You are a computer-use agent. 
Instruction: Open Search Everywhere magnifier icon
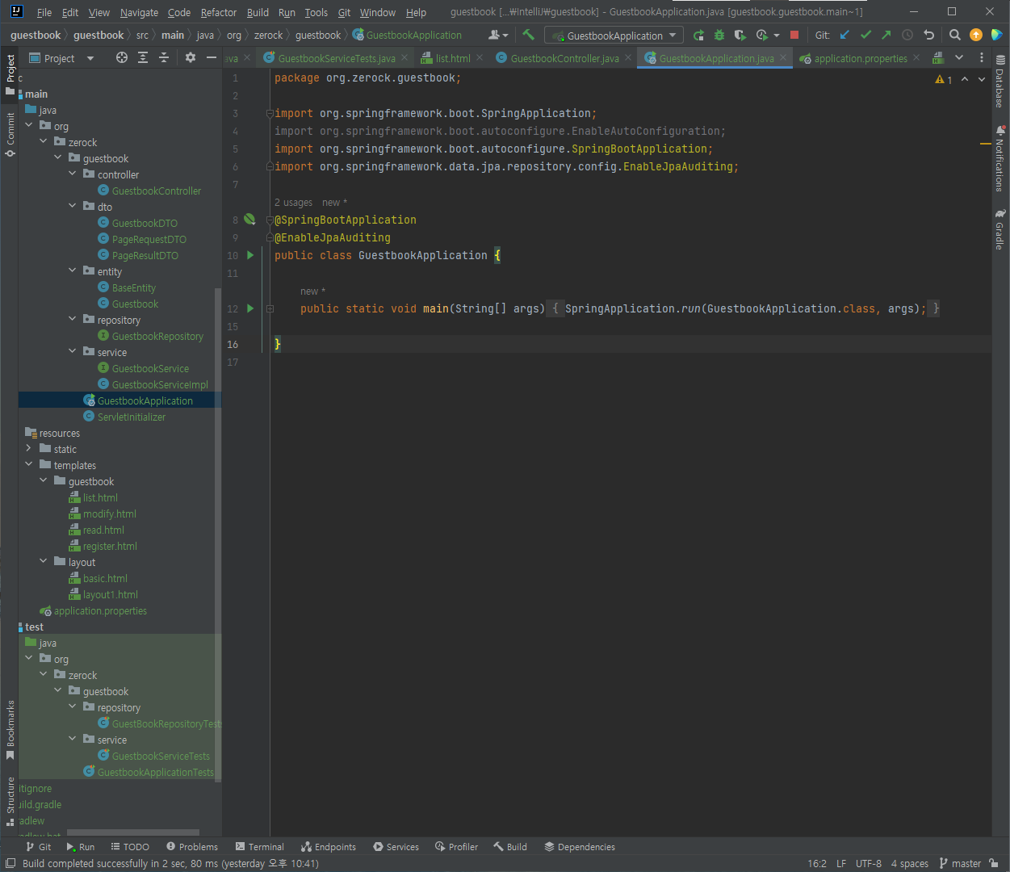[955, 35]
